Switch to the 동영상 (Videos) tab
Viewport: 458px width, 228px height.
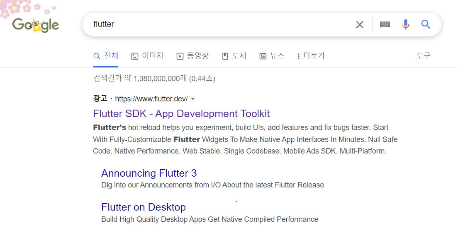tap(192, 56)
